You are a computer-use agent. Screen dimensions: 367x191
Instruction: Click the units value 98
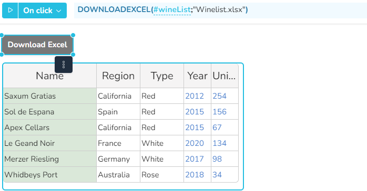click(x=225, y=159)
